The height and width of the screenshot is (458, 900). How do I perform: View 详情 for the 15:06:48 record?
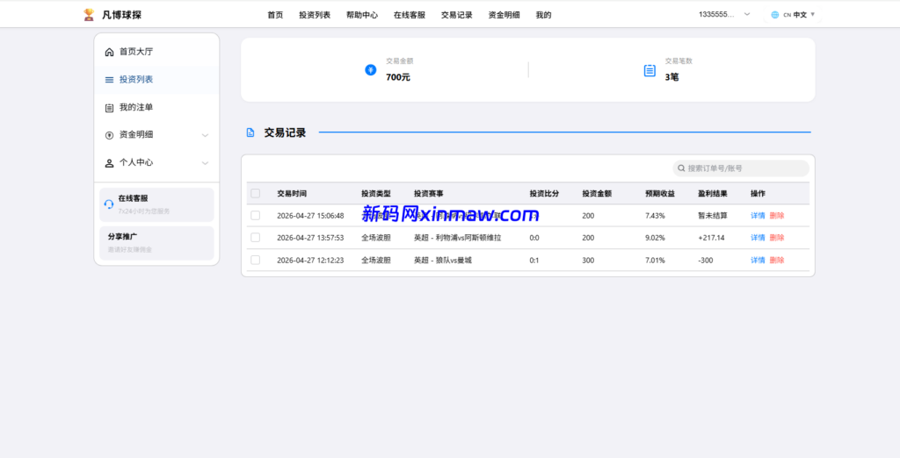click(758, 216)
